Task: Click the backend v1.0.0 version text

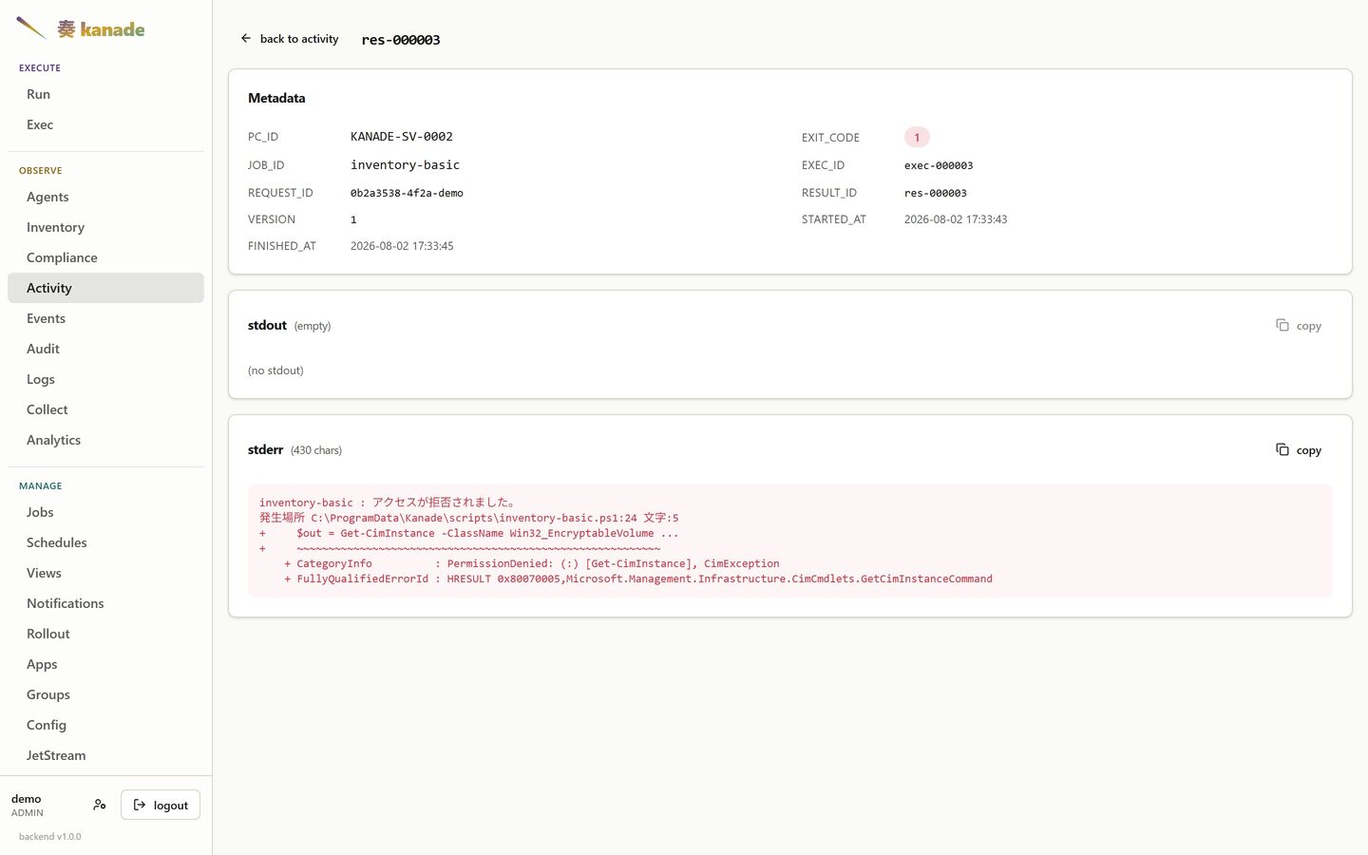Action: 50,837
